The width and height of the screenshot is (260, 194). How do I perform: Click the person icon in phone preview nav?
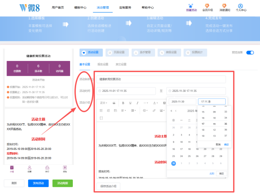30,168
